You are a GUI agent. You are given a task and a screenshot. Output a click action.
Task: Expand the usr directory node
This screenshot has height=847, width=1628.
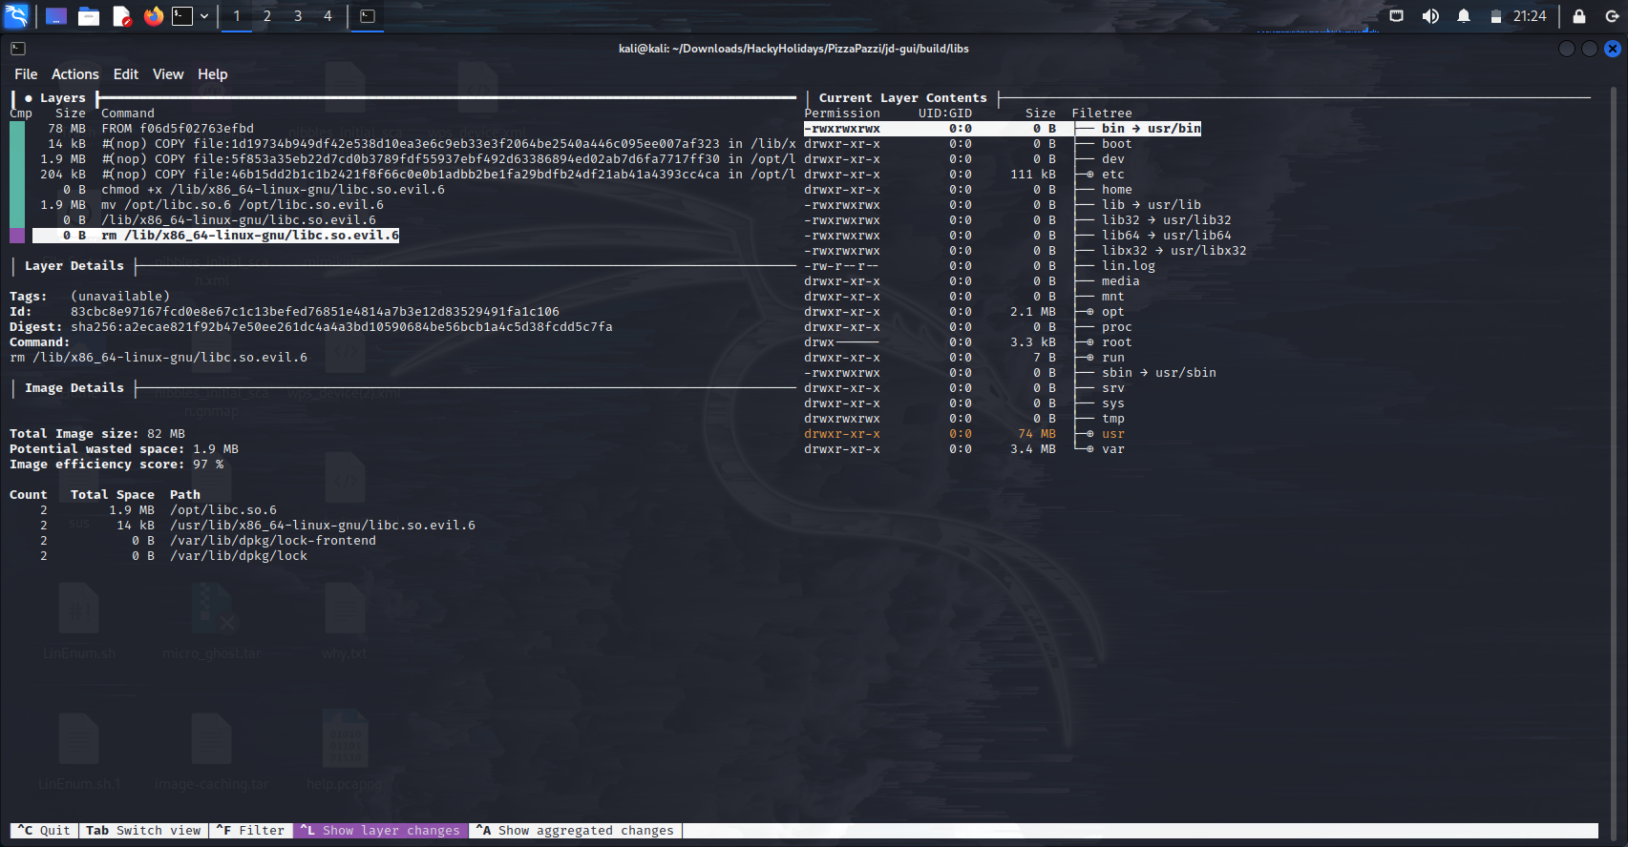pyautogui.click(x=1089, y=434)
